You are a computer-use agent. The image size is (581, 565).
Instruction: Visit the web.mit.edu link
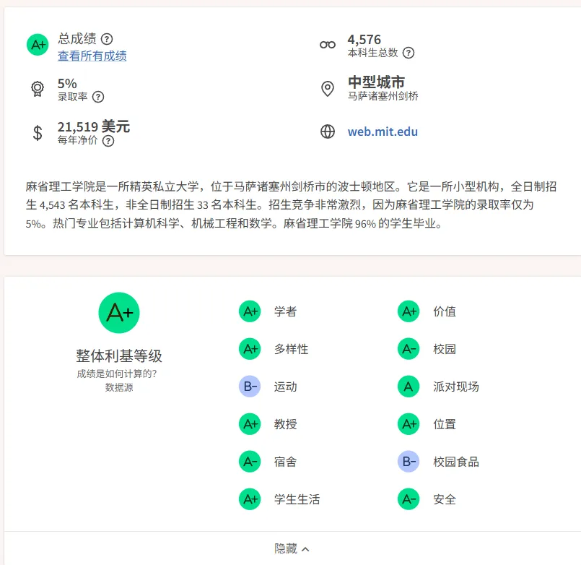click(383, 131)
